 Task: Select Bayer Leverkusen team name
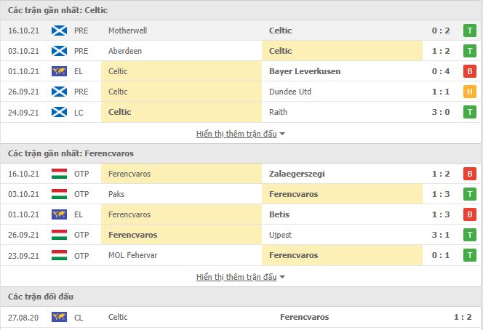[x=305, y=71]
